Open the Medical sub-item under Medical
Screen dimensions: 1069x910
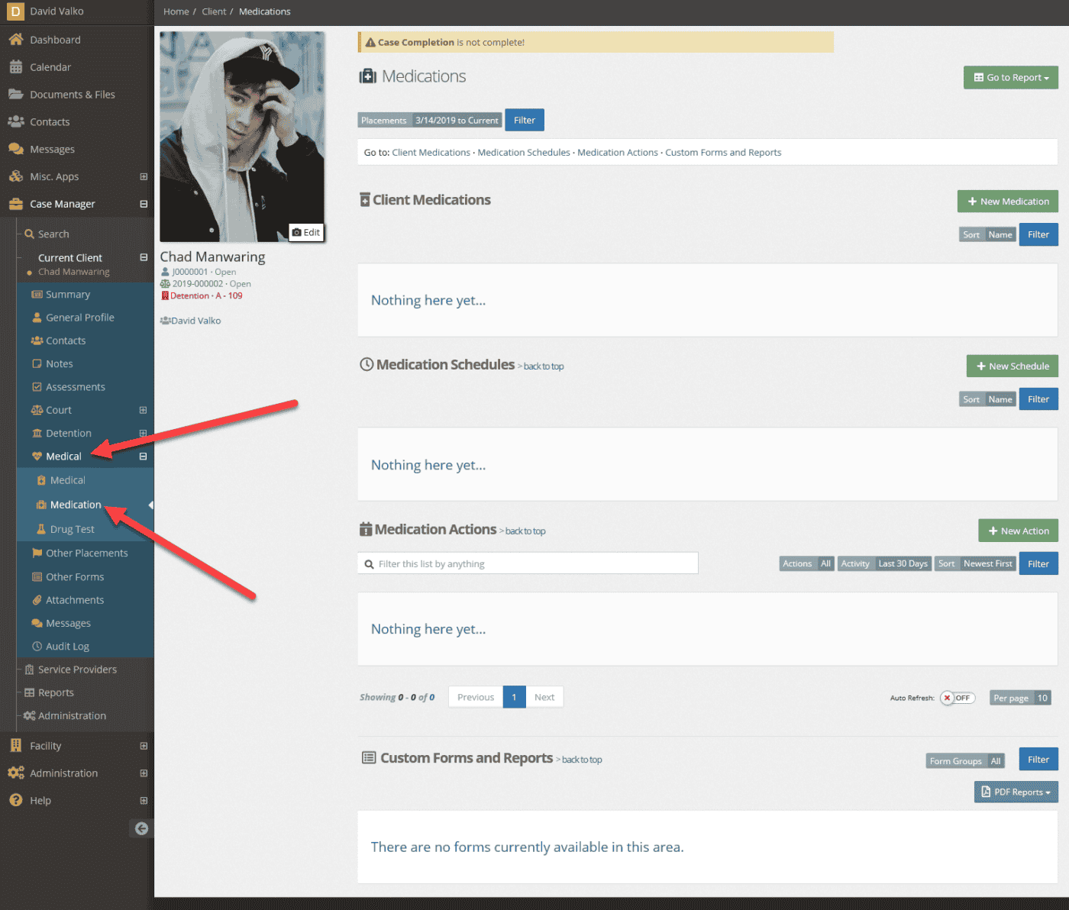pos(68,480)
